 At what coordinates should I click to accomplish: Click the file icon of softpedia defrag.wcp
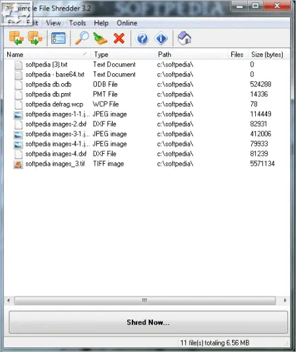18,104
